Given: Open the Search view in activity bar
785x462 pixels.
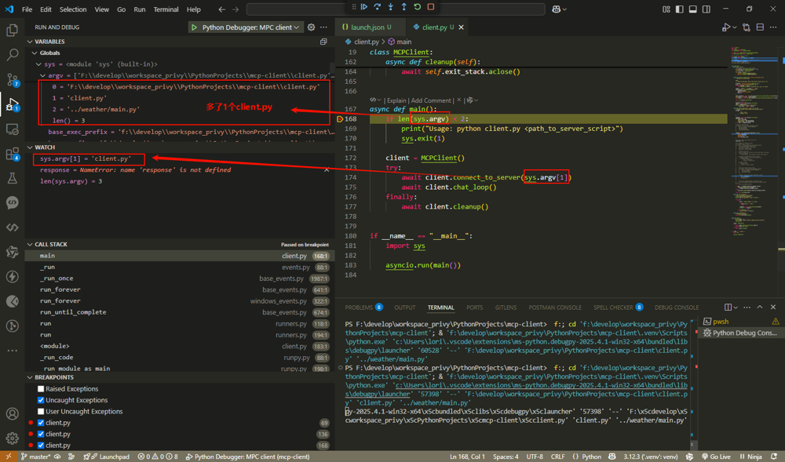Looking at the screenshot, I should 12,55.
